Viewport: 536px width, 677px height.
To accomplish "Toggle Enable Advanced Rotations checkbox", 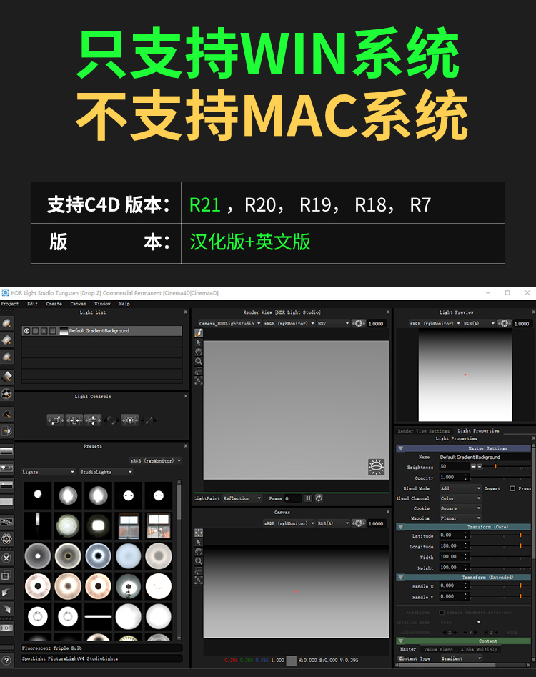I will (x=442, y=612).
